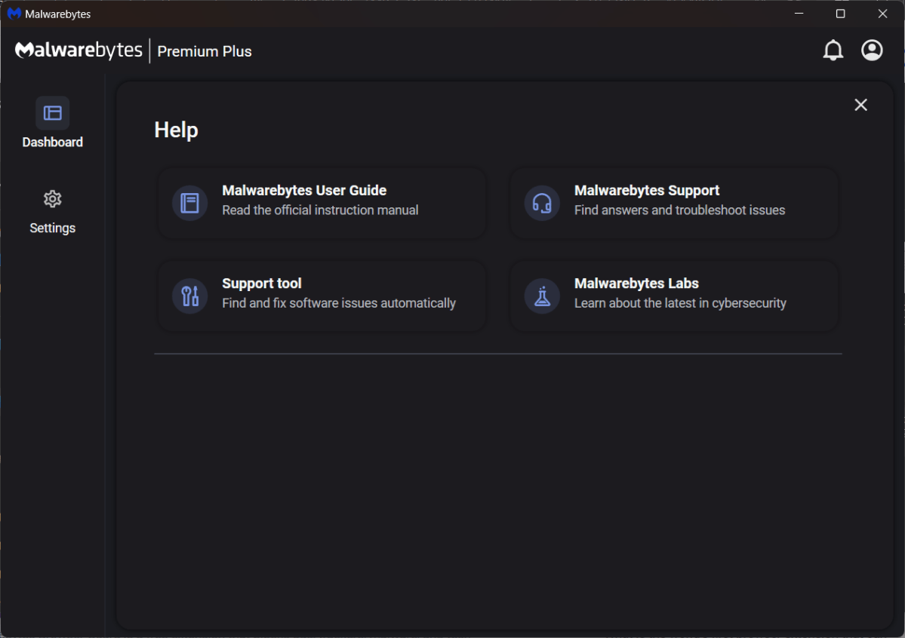The width and height of the screenshot is (905, 638).
Task: Click the Malwarebytes title bar app icon
Action: [14, 14]
